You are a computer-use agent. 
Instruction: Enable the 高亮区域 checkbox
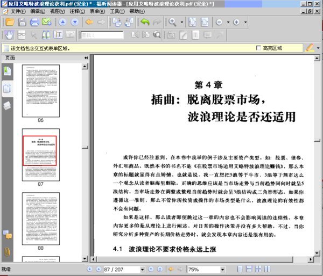[259, 48]
